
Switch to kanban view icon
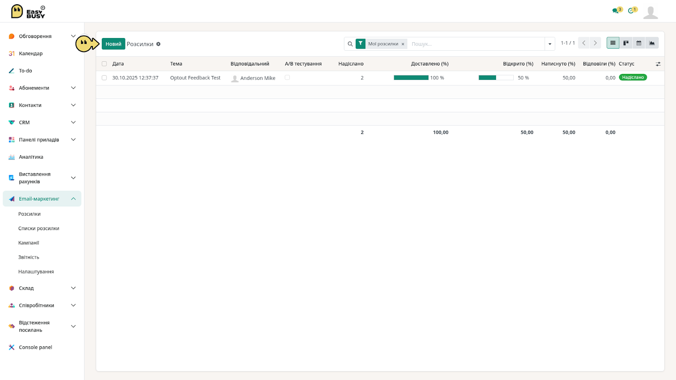click(x=626, y=43)
